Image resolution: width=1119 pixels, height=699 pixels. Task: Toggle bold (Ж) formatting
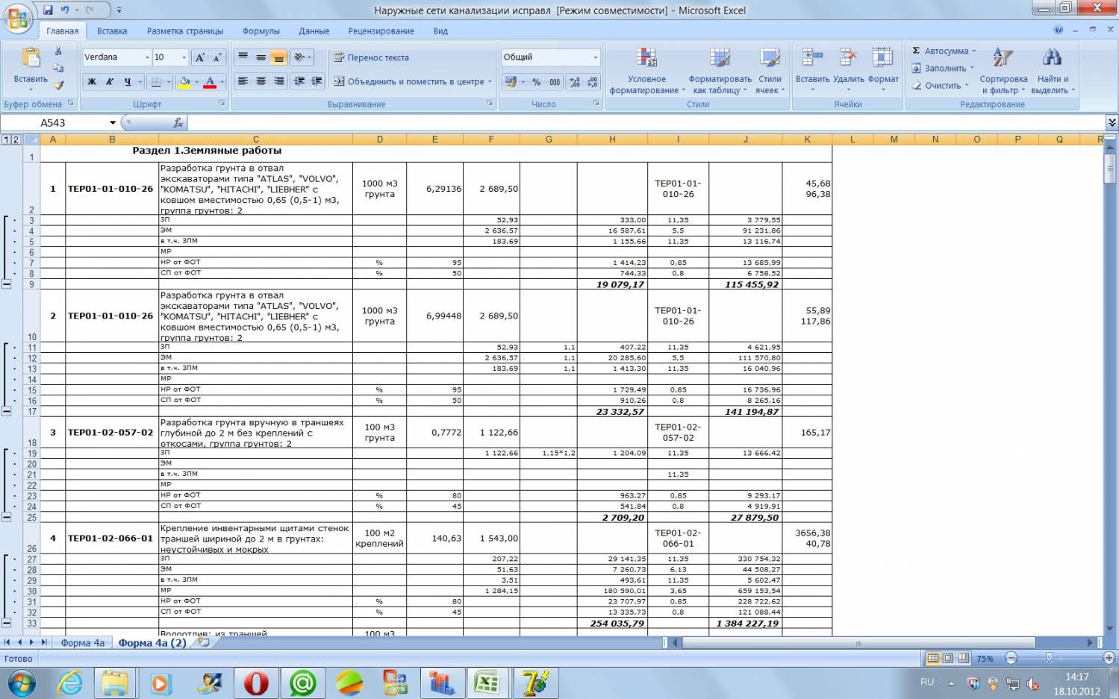coord(92,82)
